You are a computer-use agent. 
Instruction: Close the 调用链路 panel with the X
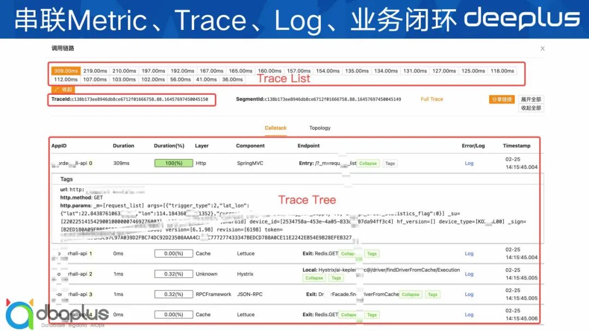[543, 48]
